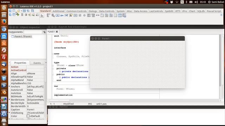Click the Sami Babat user menu

pyautogui.click(x=216, y=2)
